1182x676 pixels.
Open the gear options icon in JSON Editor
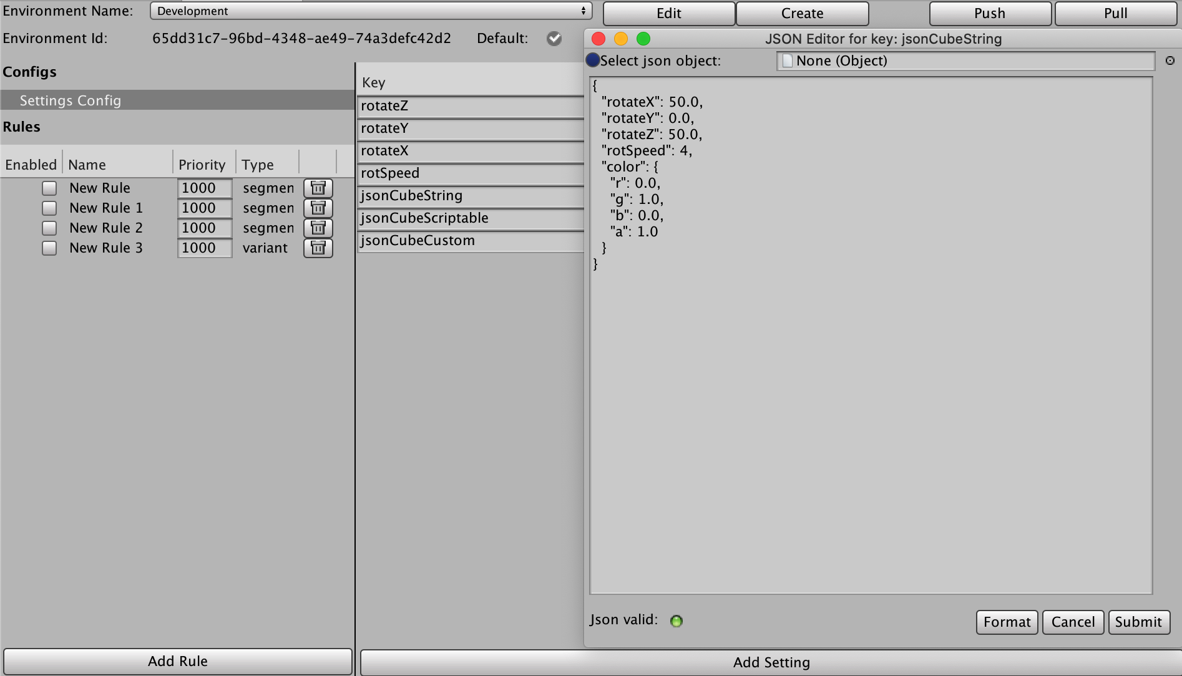coord(1171,60)
